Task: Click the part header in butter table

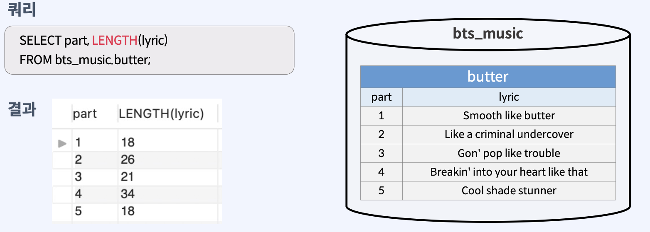Action: (382, 97)
